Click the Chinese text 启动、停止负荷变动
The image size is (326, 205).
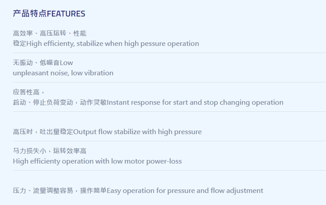pyautogui.click(x=43, y=102)
